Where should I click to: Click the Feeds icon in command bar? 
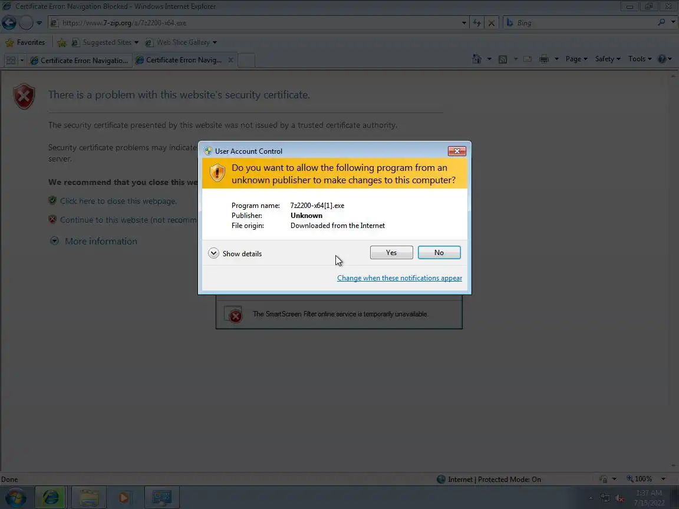coord(503,60)
